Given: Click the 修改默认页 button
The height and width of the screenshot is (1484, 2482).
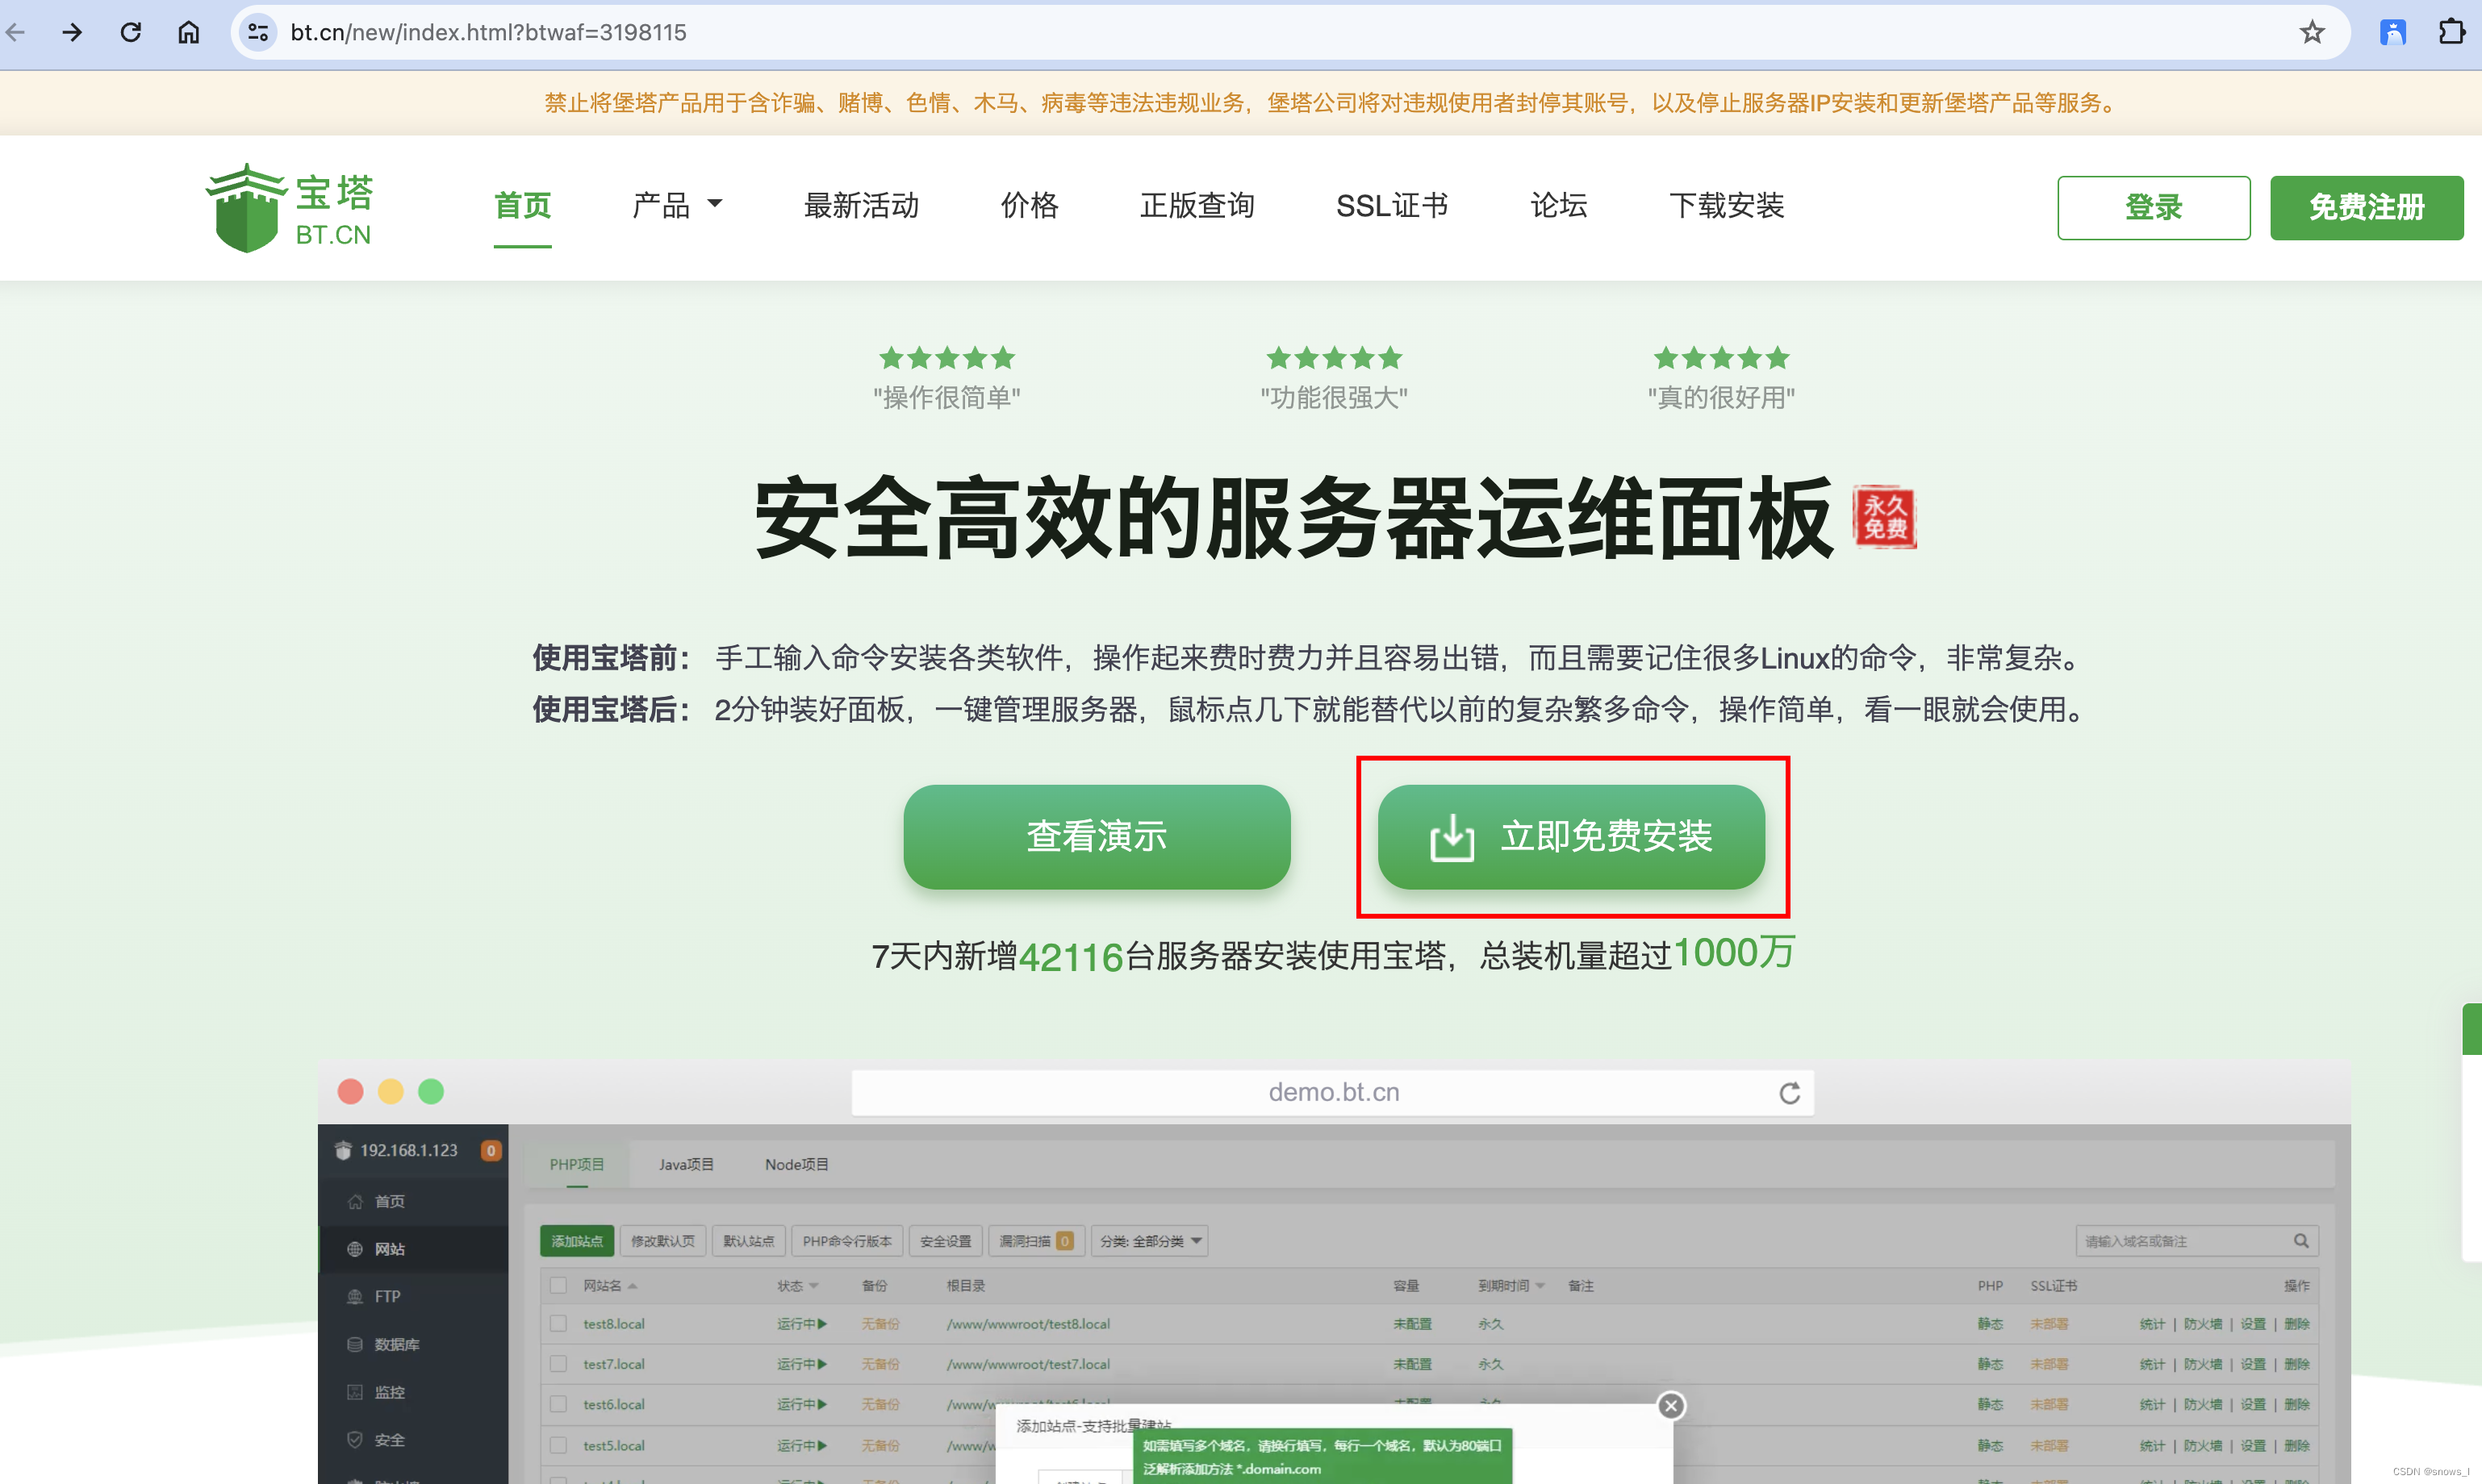Looking at the screenshot, I should click(662, 1241).
